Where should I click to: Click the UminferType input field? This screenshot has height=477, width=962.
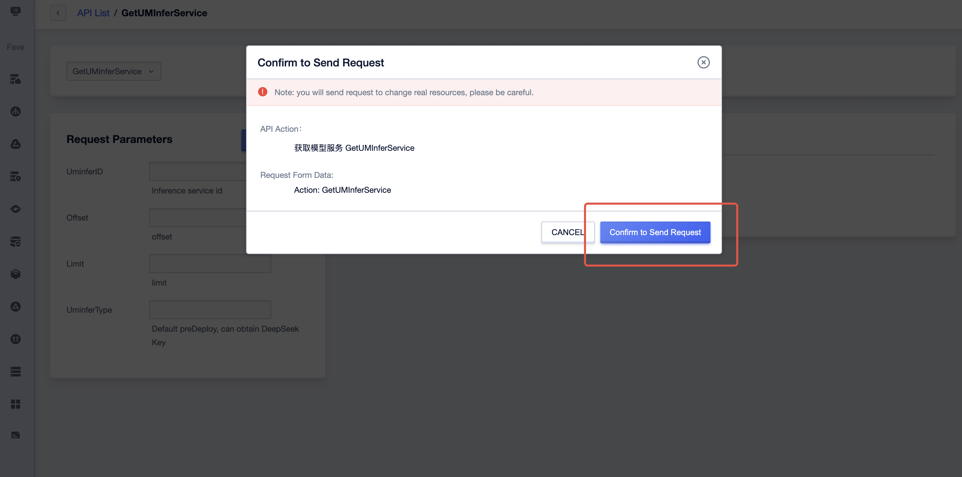(210, 309)
